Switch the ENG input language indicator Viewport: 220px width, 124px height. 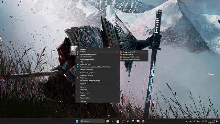pos(198,121)
